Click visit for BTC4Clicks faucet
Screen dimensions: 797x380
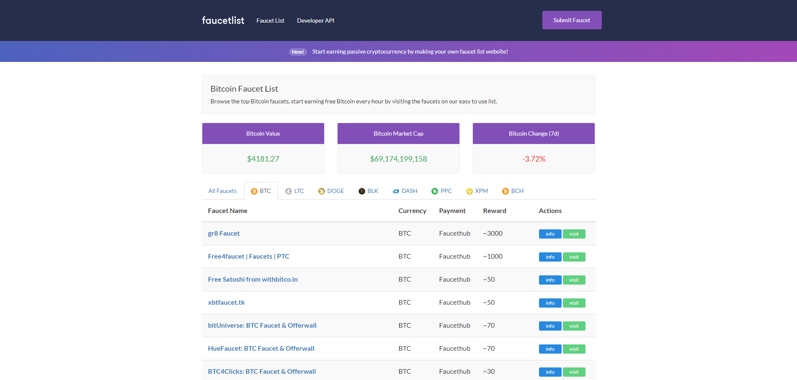click(574, 372)
